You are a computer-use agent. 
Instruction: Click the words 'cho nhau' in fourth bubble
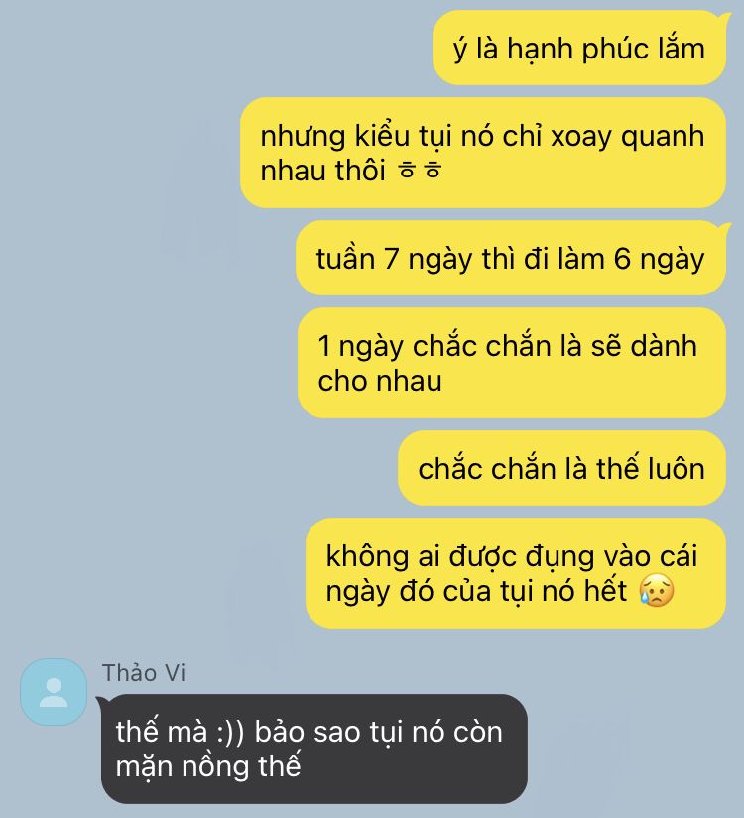click(x=380, y=381)
